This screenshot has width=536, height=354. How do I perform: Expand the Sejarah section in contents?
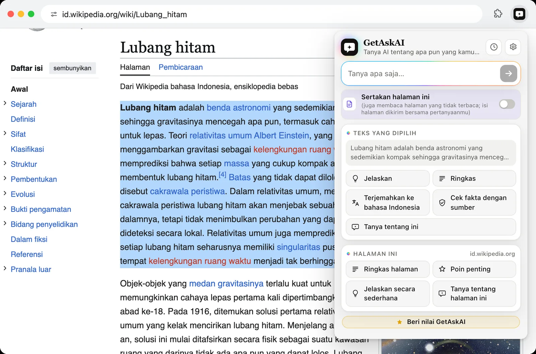(x=5, y=103)
